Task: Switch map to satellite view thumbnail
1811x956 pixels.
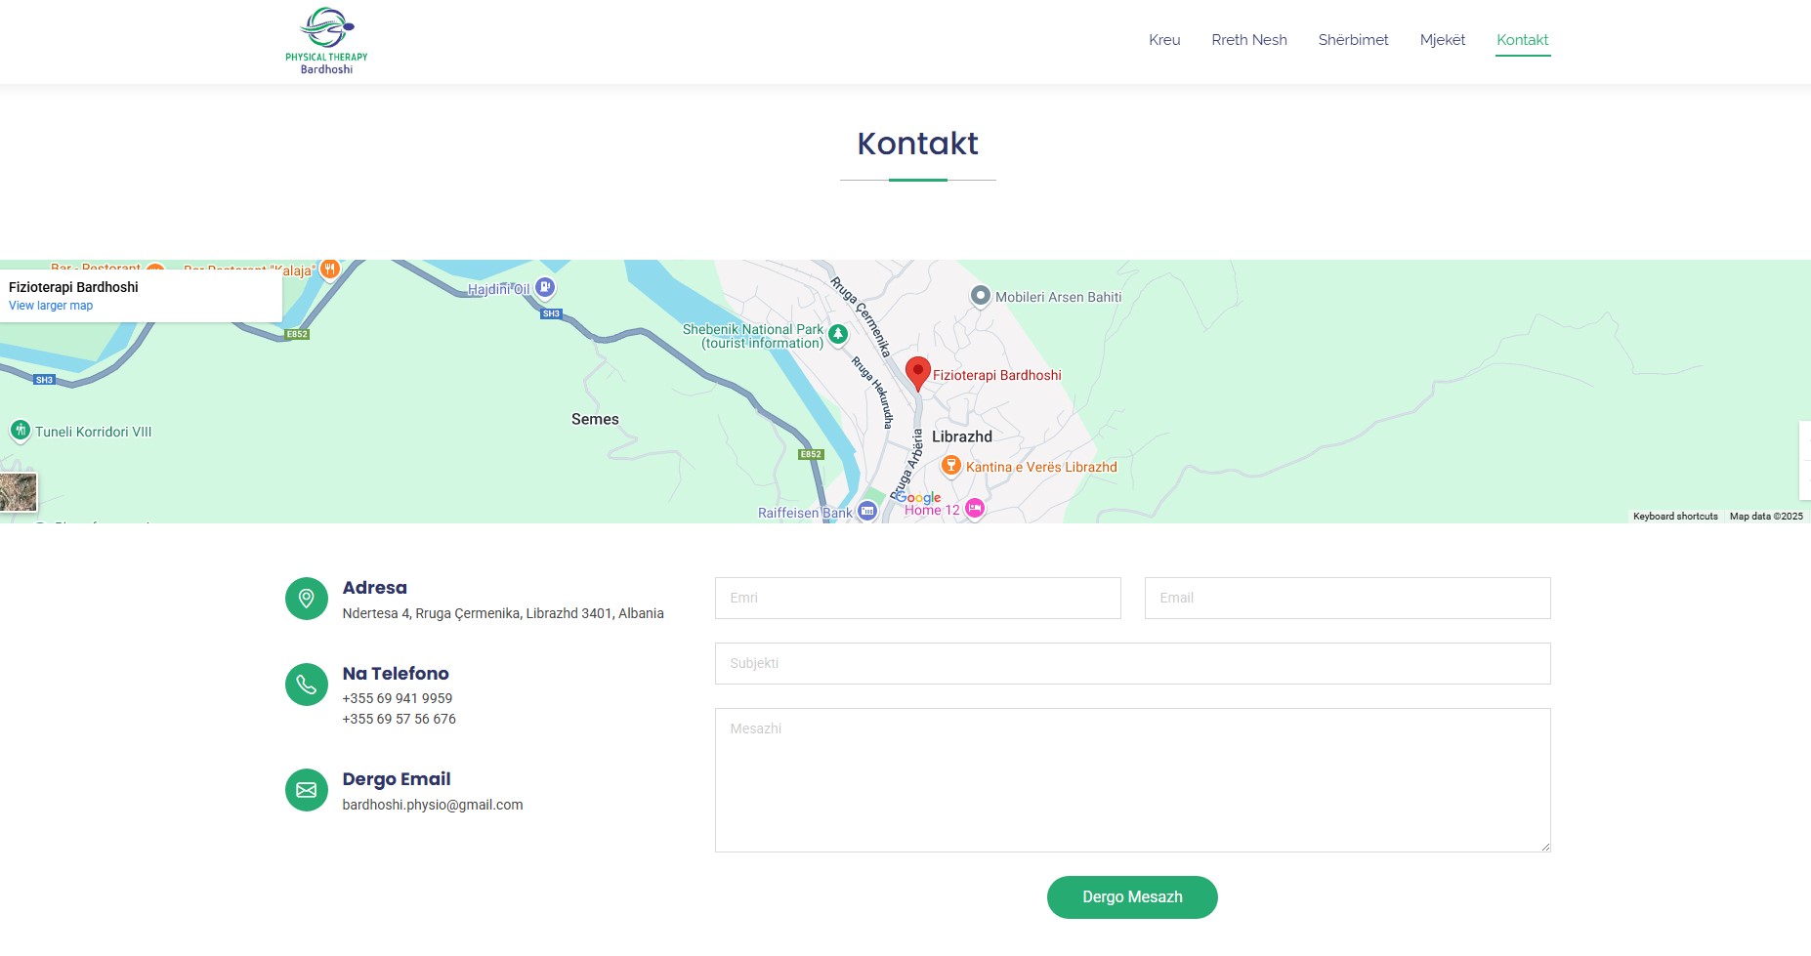Action: pos(18,492)
